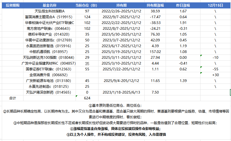Click date range 2023/5/30-2025/12/12 cell
The image size is (231, 141).
coord(121,34)
